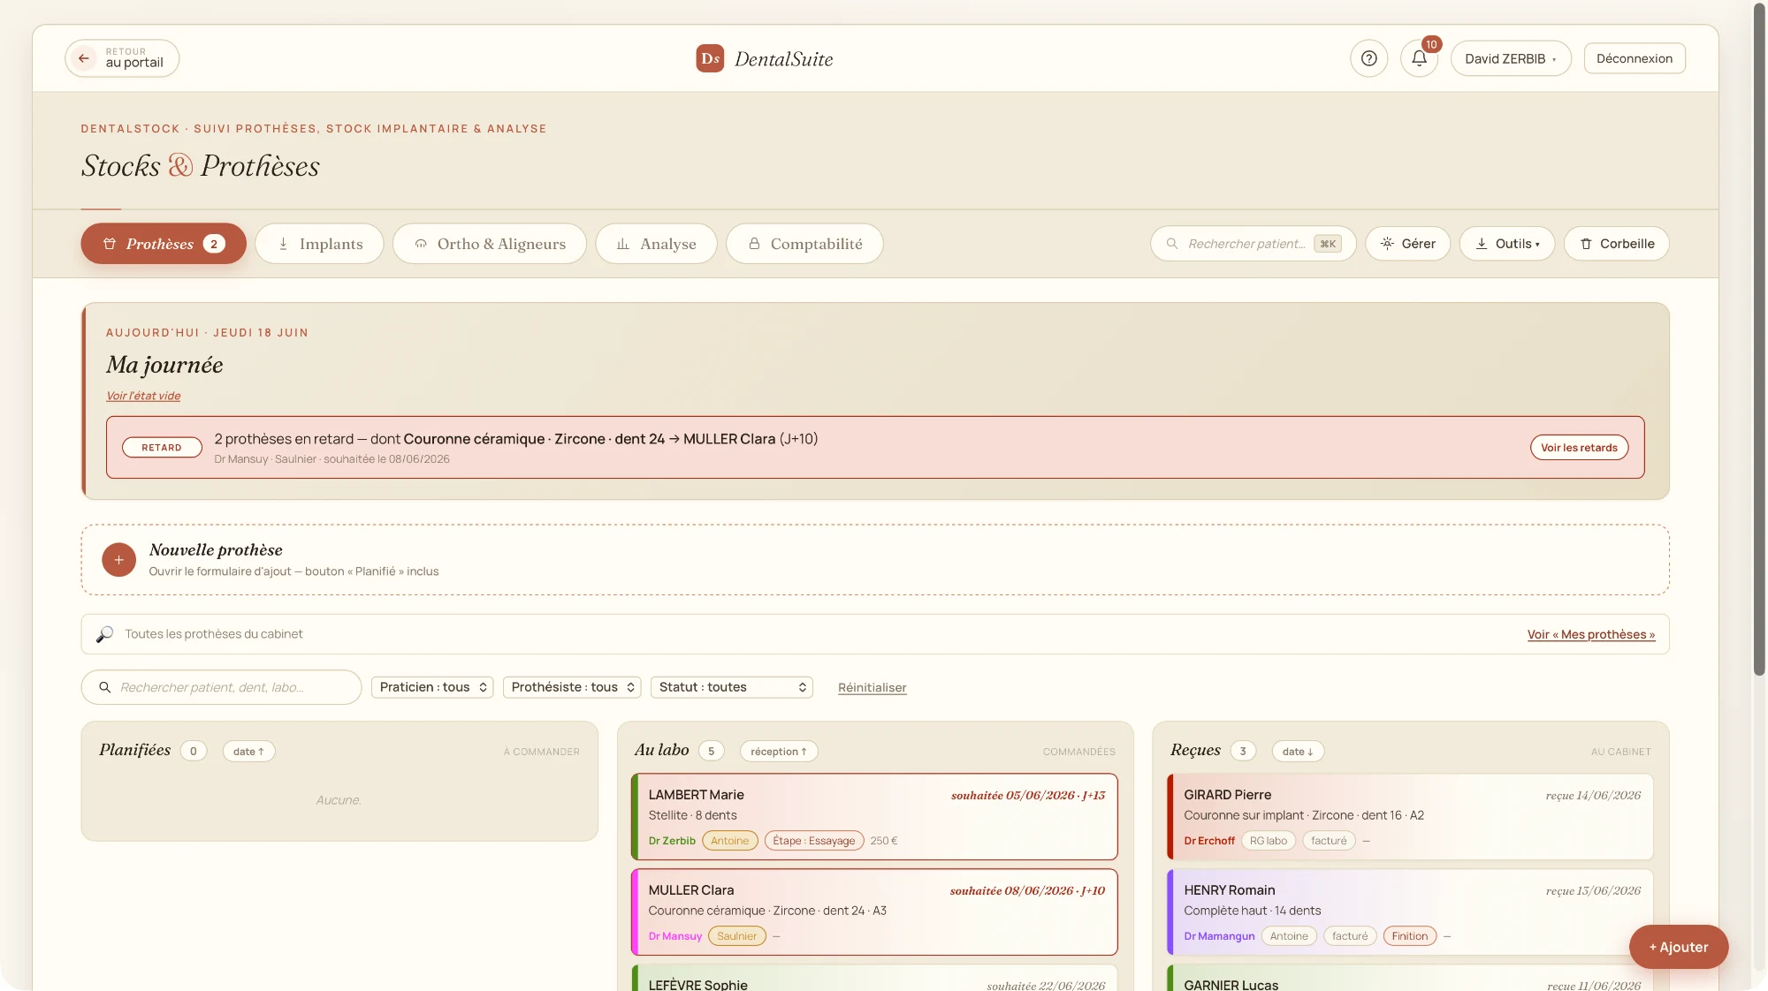Click the Au labo count badge 5
The image size is (1768, 991).
pos(711,752)
